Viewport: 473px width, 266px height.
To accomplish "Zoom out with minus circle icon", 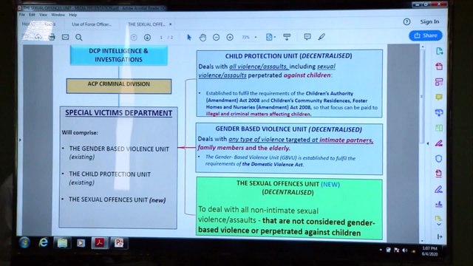I will tap(216, 37).
